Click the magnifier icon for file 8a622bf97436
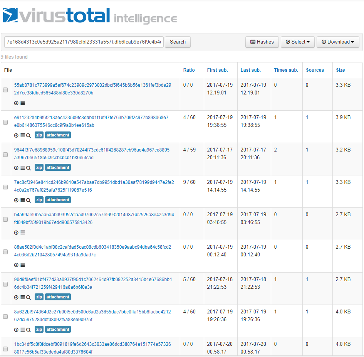This screenshot has height=357, width=364. [29, 330]
